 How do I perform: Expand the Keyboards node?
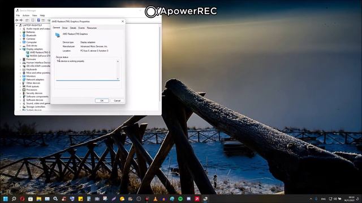[x=20, y=69]
